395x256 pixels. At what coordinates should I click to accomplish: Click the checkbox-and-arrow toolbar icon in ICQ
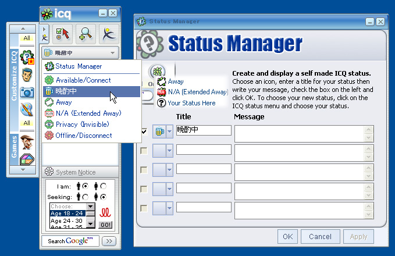[62, 34]
